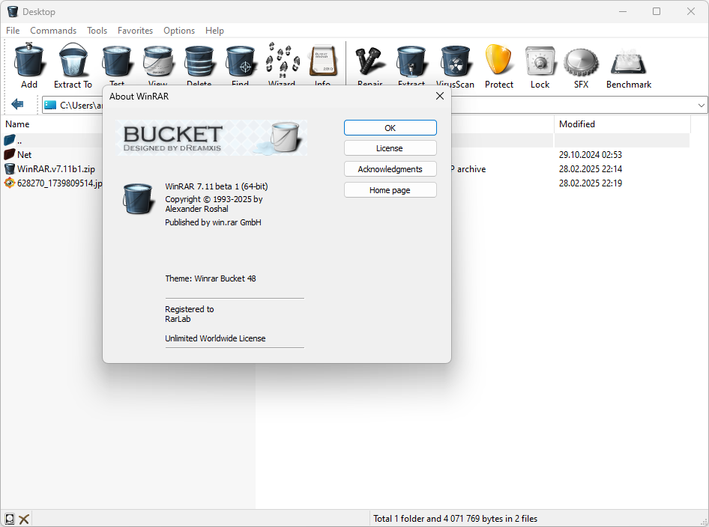Click the crossed tools status bar icon

(x=24, y=519)
